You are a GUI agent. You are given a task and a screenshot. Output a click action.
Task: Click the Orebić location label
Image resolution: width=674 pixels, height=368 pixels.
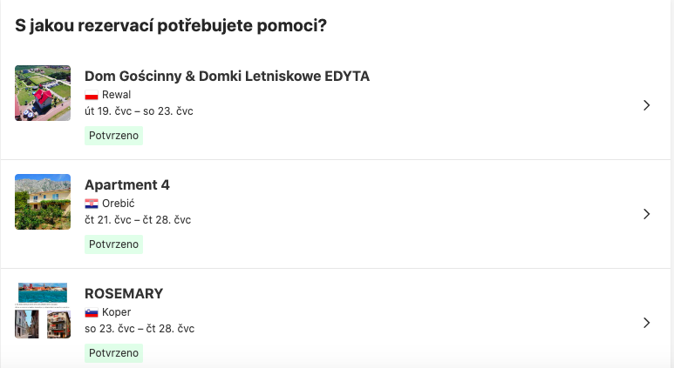pyautogui.click(x=119, y=204)
